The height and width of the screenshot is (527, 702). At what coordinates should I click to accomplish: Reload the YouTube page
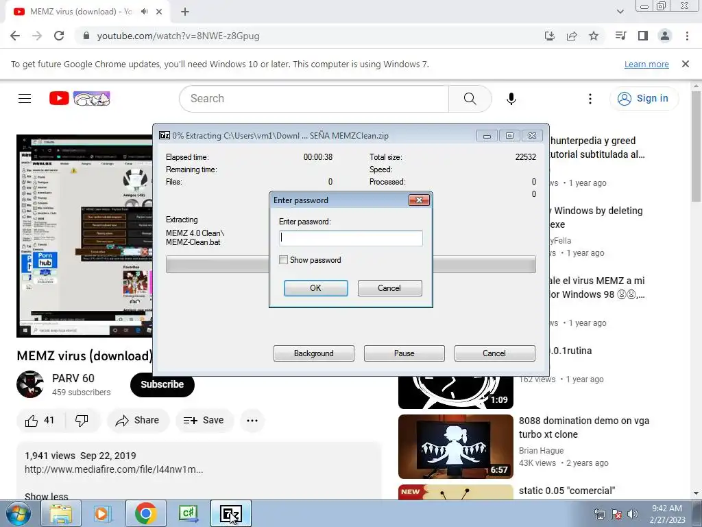pyautogui.click(x=59, y=36)
